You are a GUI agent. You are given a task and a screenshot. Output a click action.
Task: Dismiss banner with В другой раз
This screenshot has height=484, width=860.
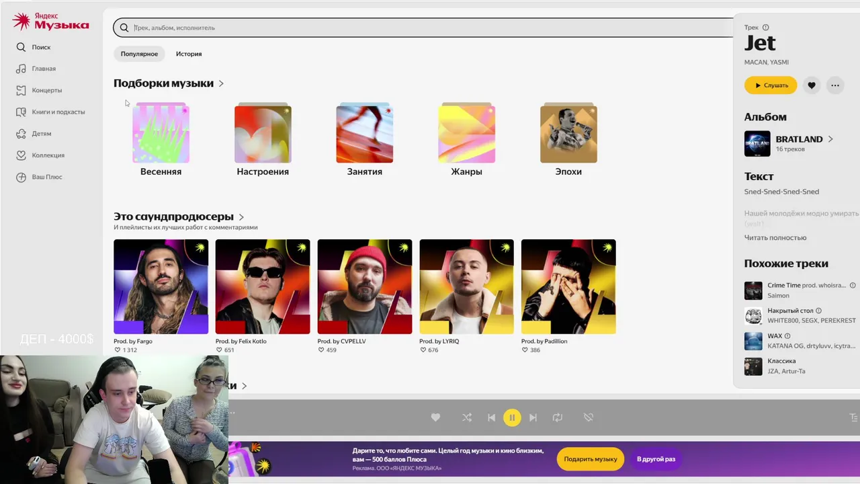click(656, 459)
